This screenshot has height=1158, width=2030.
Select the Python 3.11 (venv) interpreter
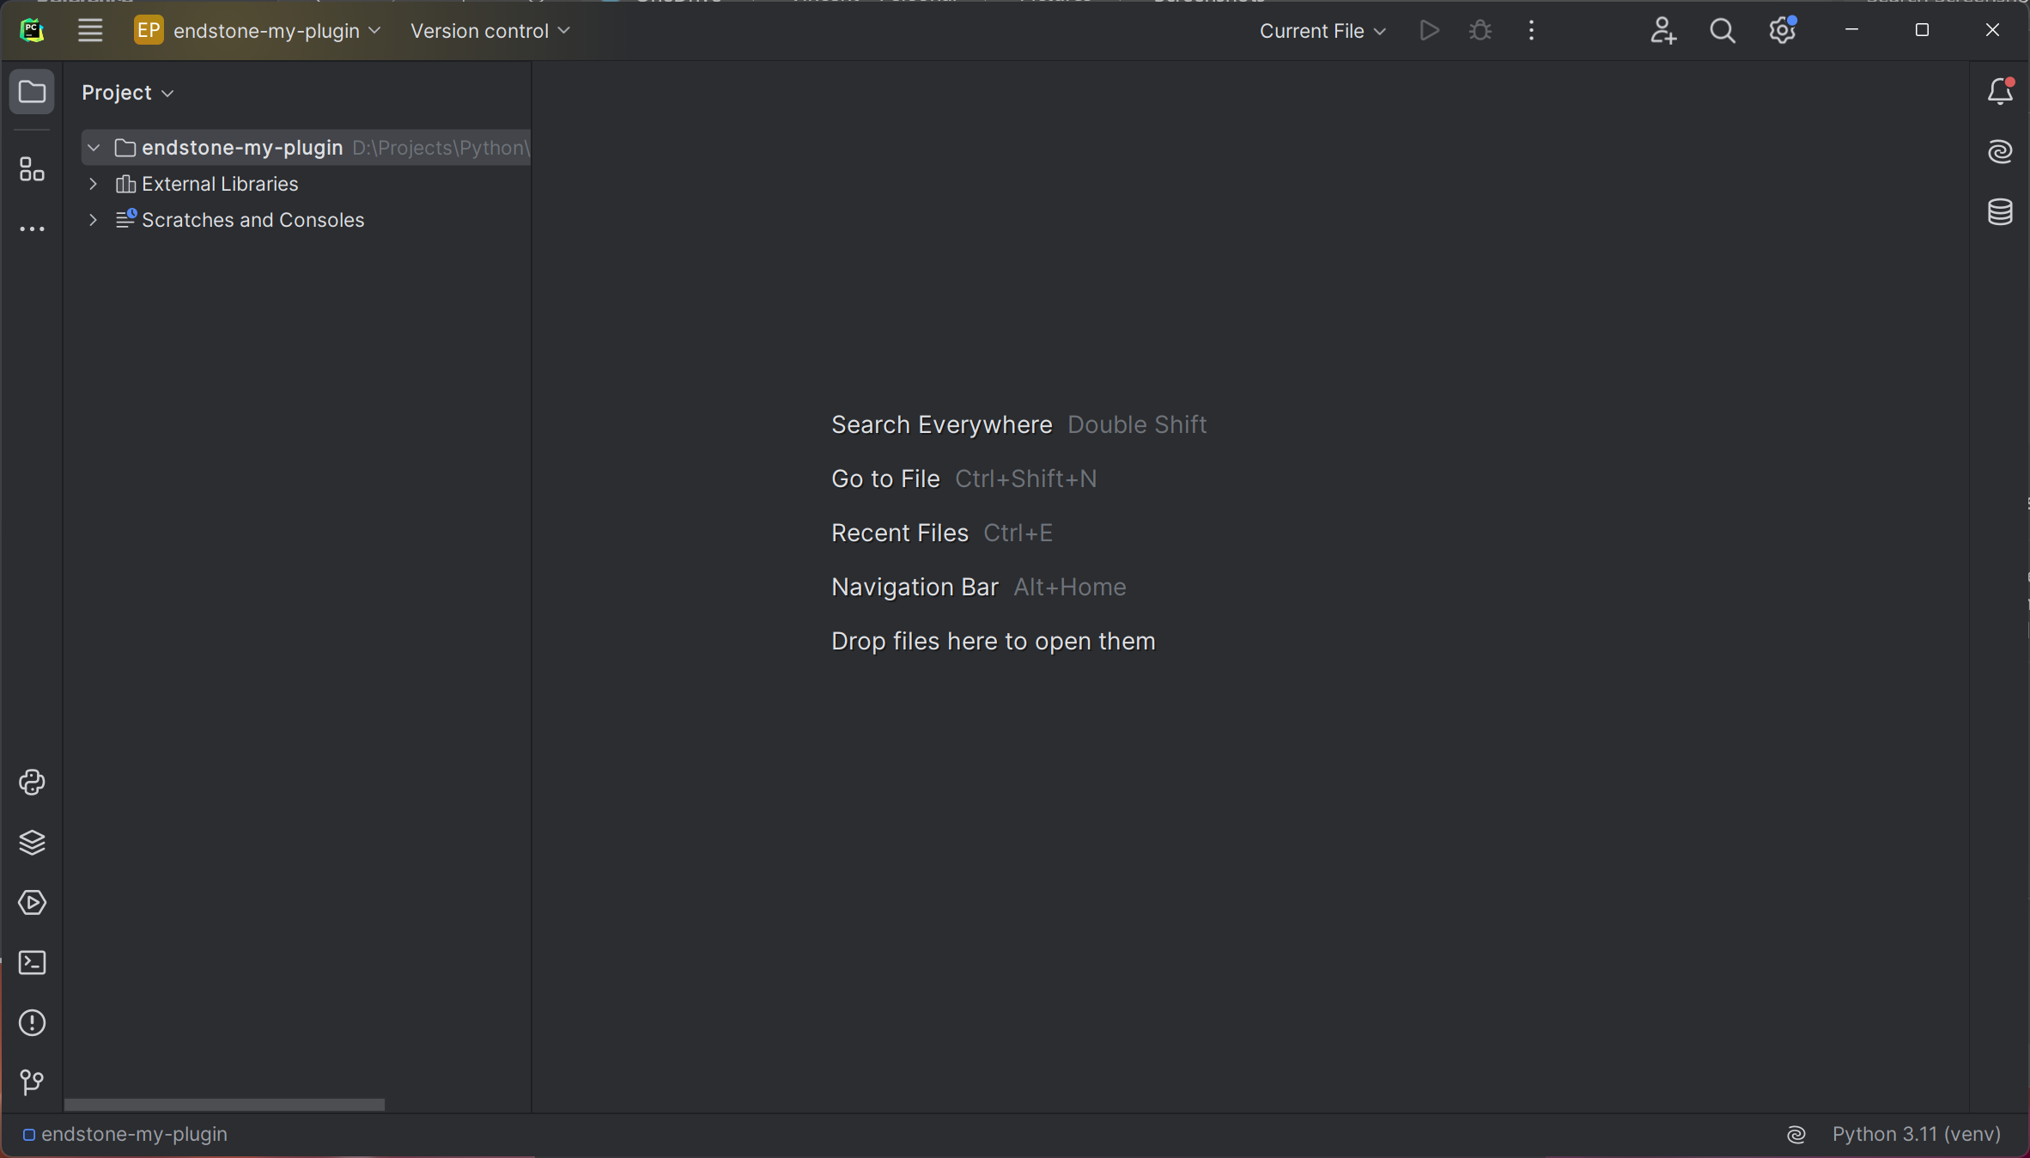click(1917, 1134)
